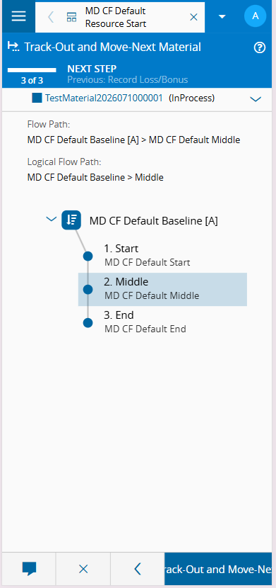
Task: Click the chat comment icon
Action: pos(29,569)
